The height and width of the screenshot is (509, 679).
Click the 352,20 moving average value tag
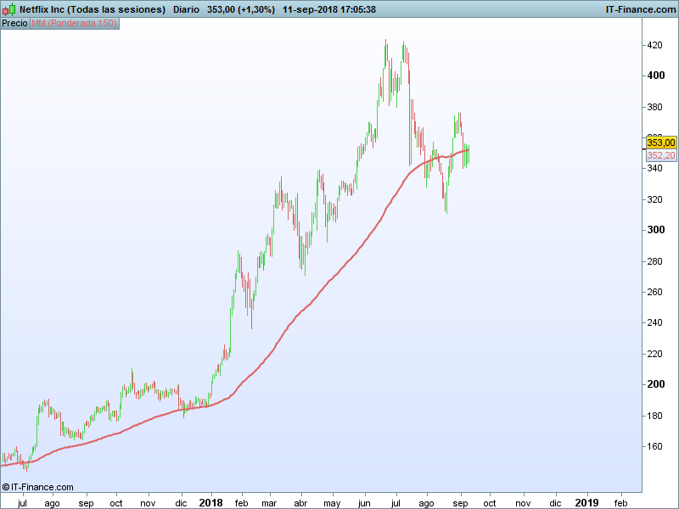[x=661, y=155]
